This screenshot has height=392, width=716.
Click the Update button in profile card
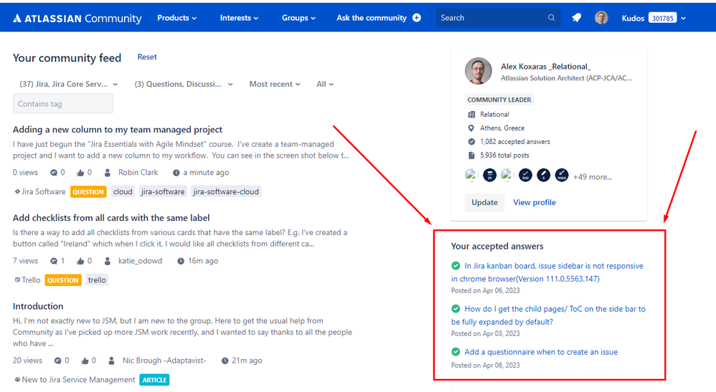(x=484, y=202)
